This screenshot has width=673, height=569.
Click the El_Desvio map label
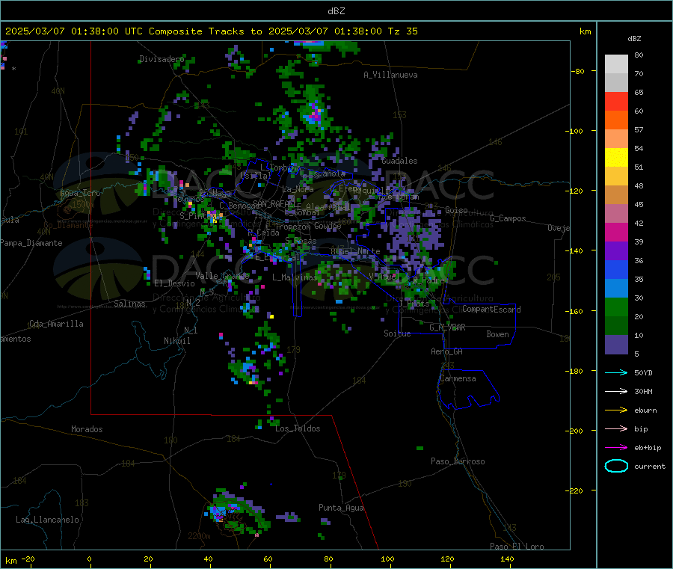tap(174, 283)
